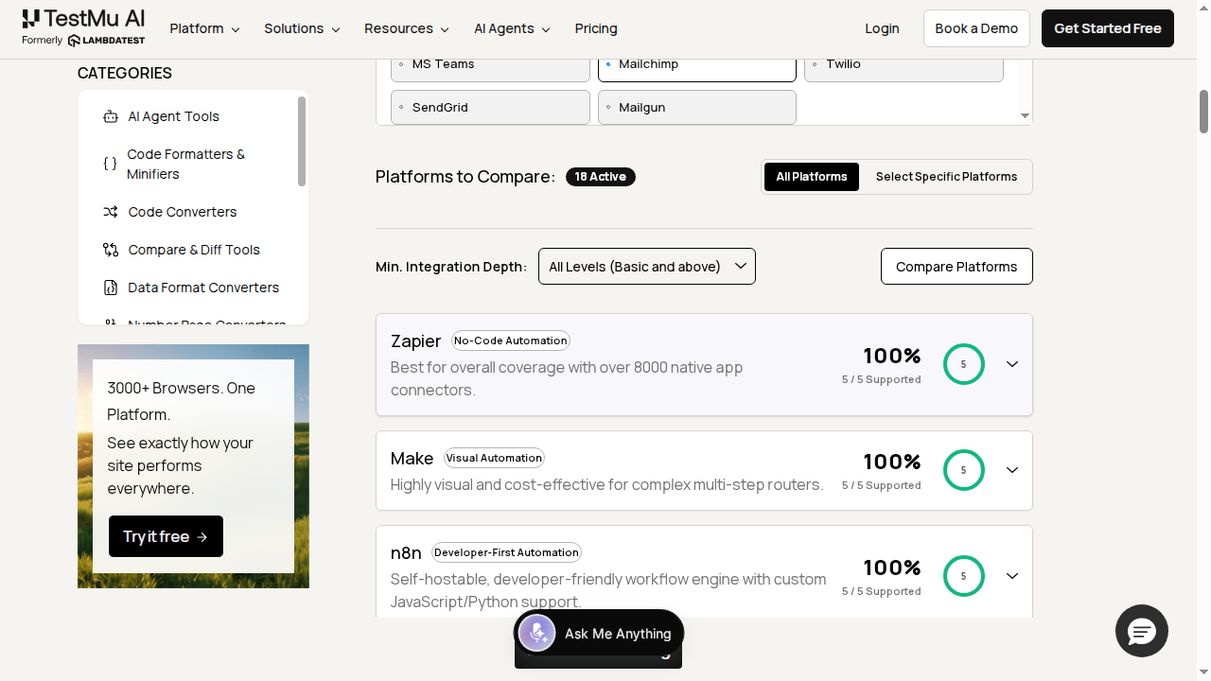Image resolution: width=1211 pixels, height=681 pixels.
Task: Click the Compare & Diff Tools icon
Action: [111, 250]
